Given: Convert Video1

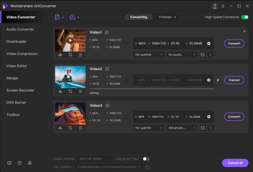Looking at the screenshot, I should [x=234, y=43].
